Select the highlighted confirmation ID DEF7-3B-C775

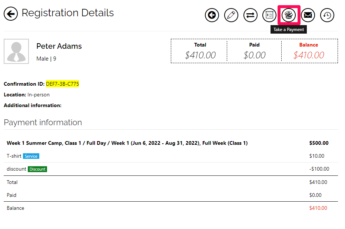point(63,84)
